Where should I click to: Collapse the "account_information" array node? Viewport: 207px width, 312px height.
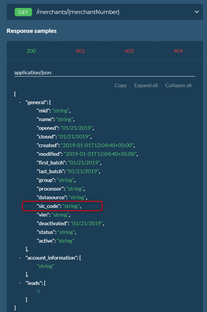20,258
